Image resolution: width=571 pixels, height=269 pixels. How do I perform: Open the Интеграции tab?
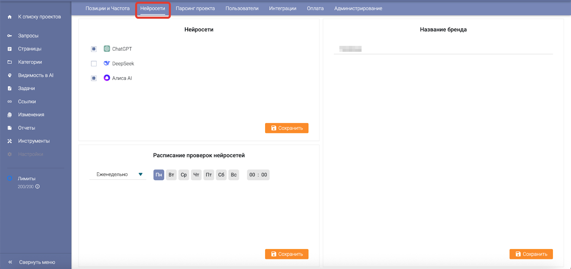(x=282, y=9)
